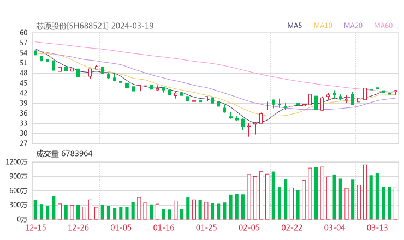Image resolution: width=404 pixels, height=240 pixels.
Task: Click the 03-13 date axis label
Action: [x=377, y=227]
